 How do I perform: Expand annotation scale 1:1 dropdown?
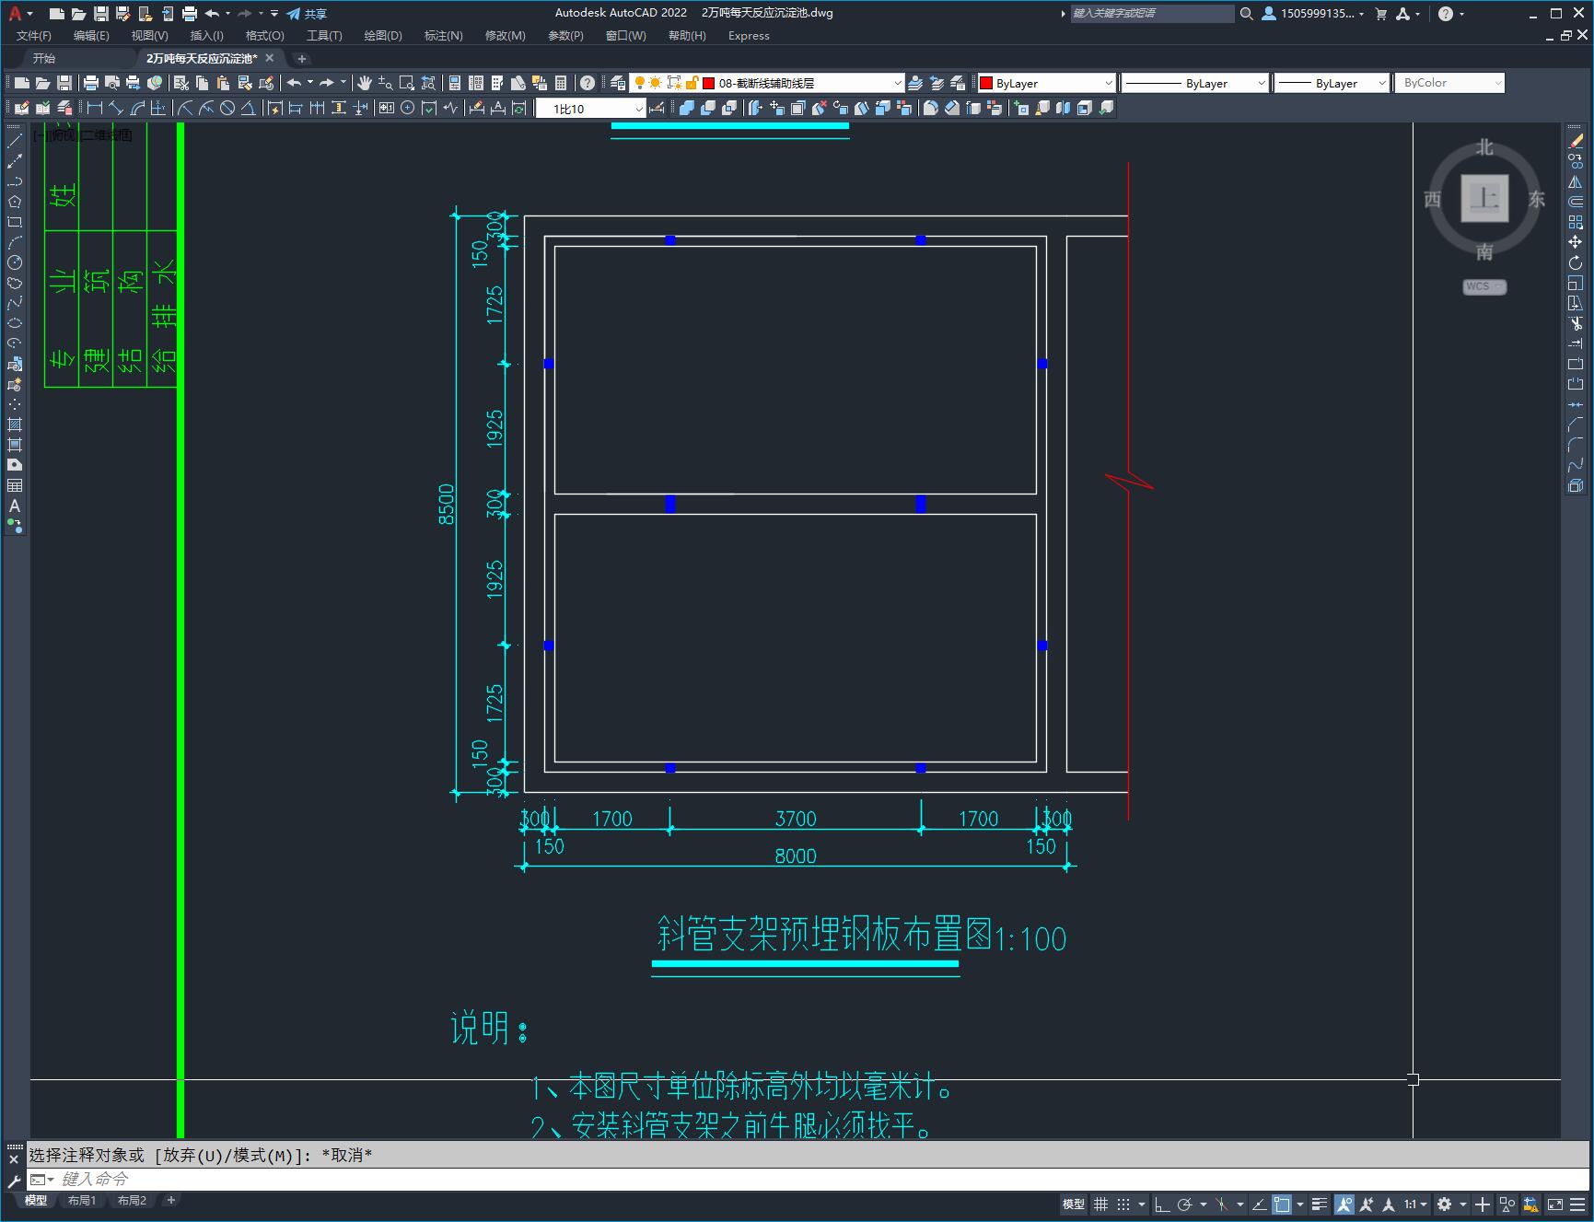1415,1205
